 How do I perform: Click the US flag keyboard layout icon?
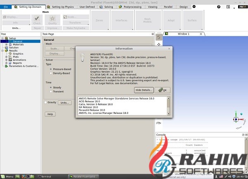click(x=221, y=177)
